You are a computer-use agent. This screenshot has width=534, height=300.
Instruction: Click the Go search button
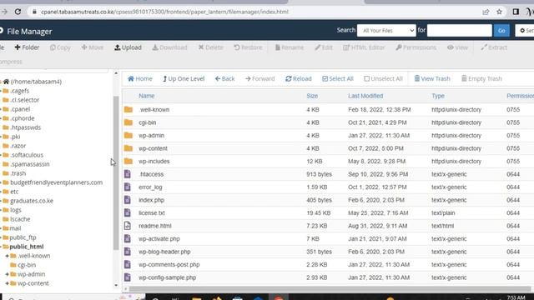coord(501,31)
